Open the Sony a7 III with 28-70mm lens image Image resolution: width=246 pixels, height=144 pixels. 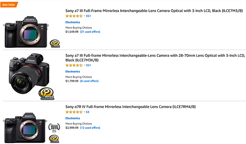pos(29,74)
